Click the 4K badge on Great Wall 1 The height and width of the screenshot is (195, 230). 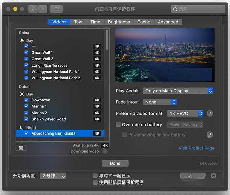97,53
